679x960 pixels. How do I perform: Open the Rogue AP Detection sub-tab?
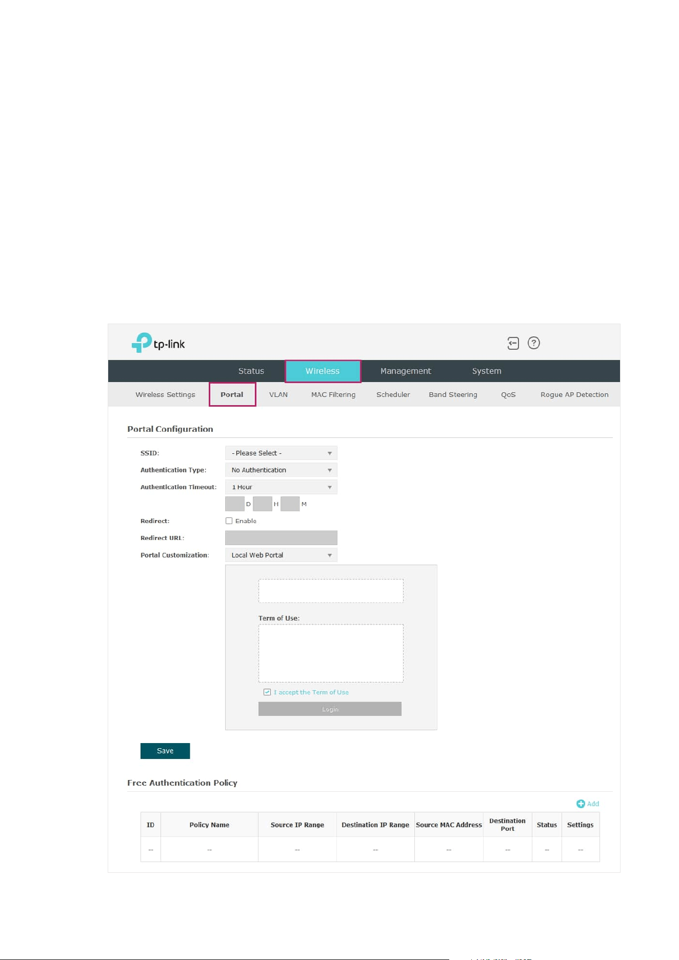(574, 394)
